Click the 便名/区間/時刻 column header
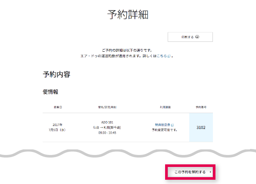 pos(107,107)
